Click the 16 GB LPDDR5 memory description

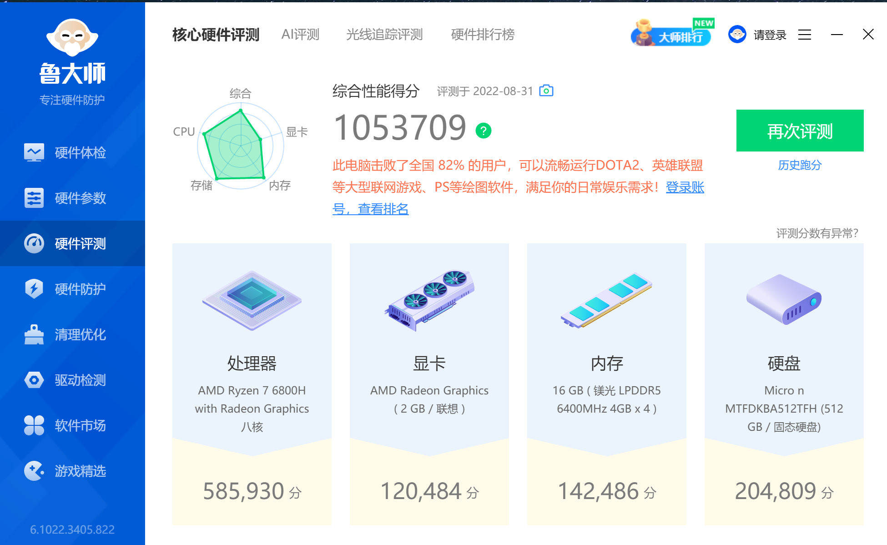click(x=607, y=399)
